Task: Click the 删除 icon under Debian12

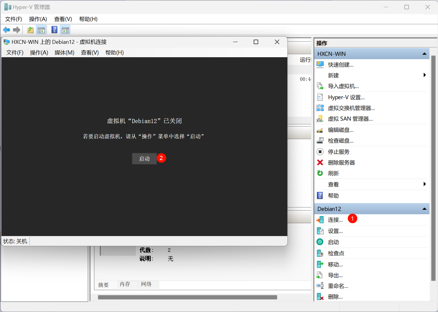Action: point(320,297)
